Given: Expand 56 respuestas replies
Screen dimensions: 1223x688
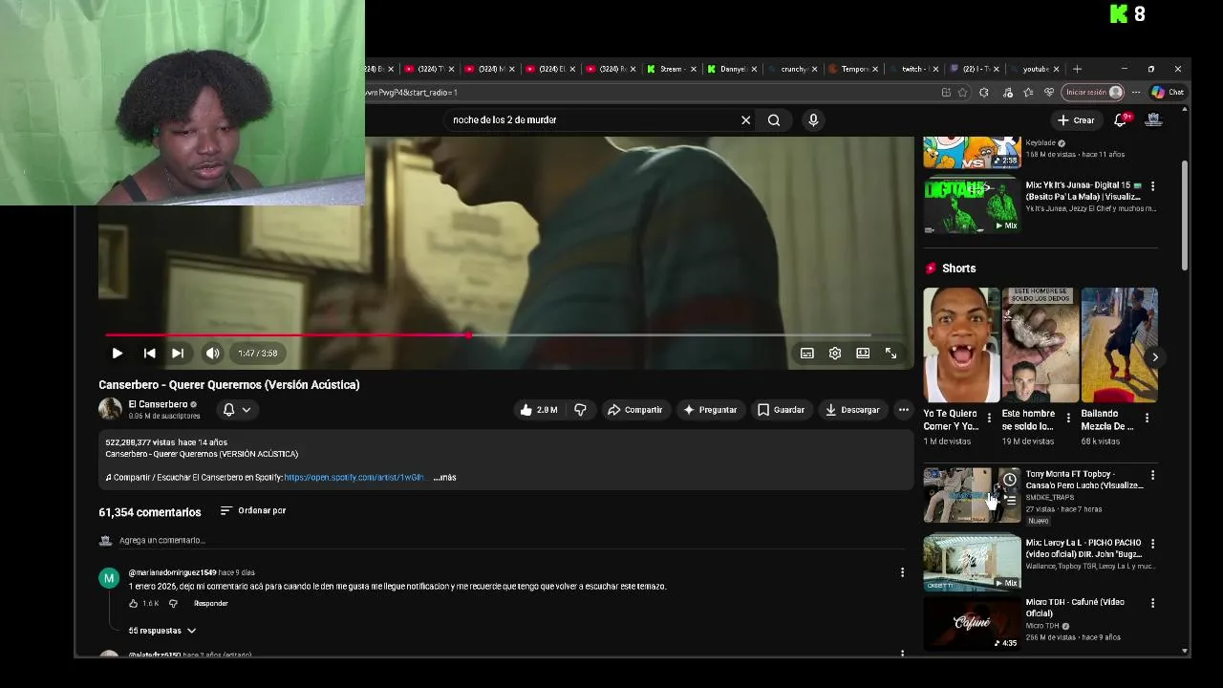Looking at the screenshot, I should coord(161,631).
